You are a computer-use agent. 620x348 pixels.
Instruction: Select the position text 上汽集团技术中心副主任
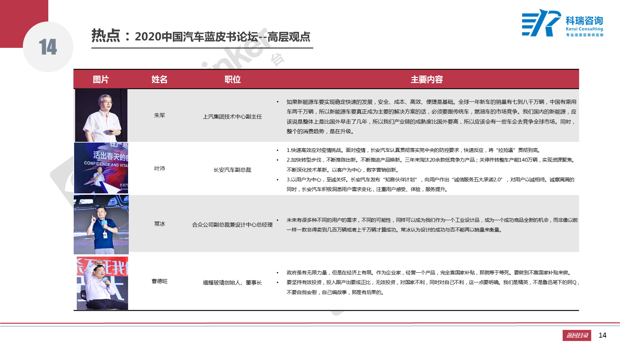(232, 117)
